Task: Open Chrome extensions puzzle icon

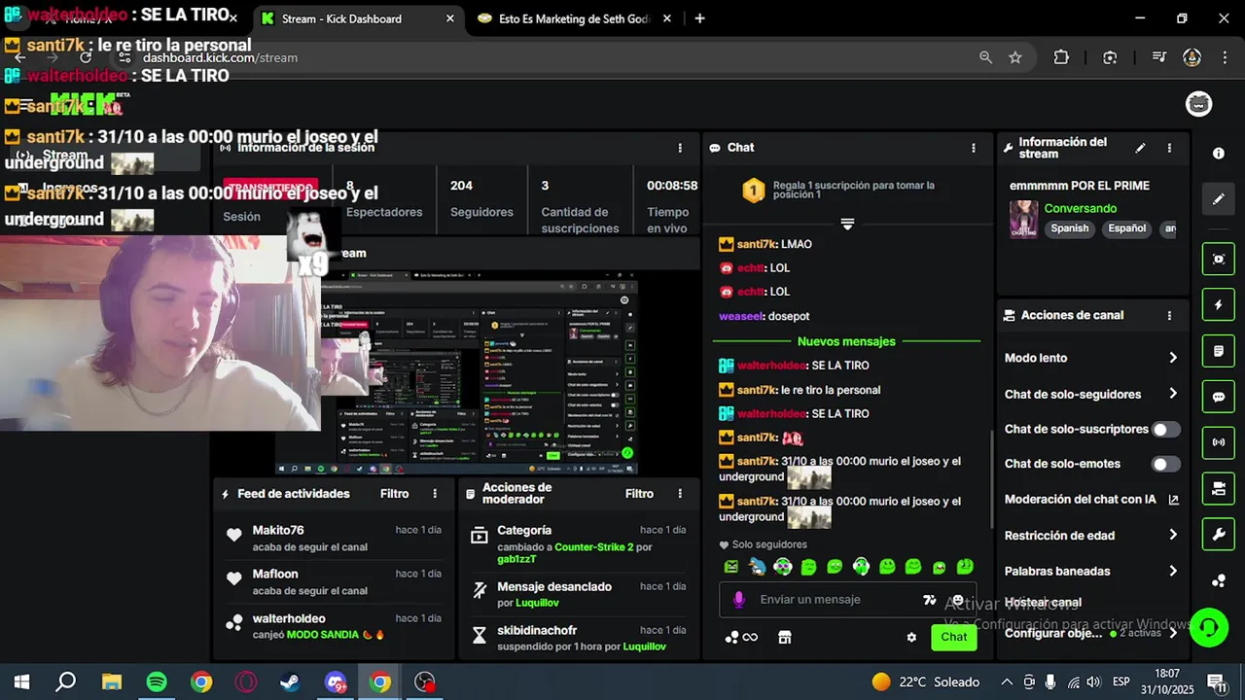Action: point(1061,57)
